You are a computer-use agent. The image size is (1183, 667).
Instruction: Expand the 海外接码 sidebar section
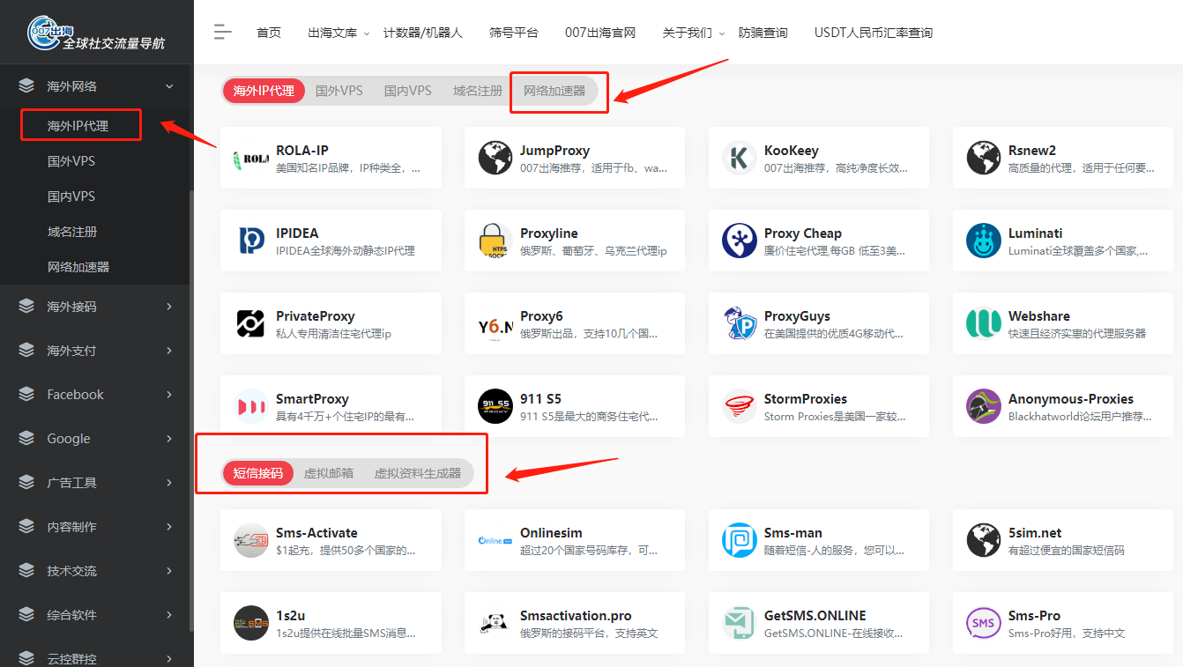click(x=95, y=307)
